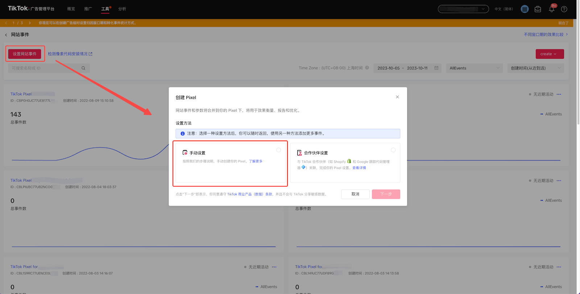The image size is (580, 294).
Task: Open TikTok 商业产品（数据）条款 link
Action: [250, 194]
